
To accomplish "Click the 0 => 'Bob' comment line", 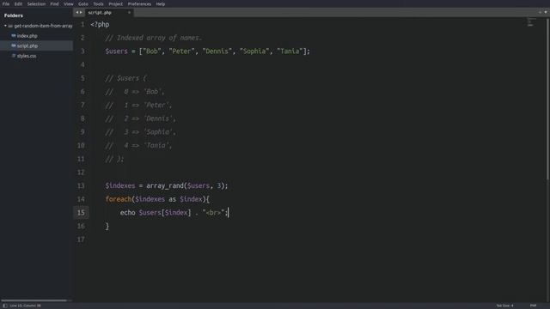I will (x=135, y=92).
